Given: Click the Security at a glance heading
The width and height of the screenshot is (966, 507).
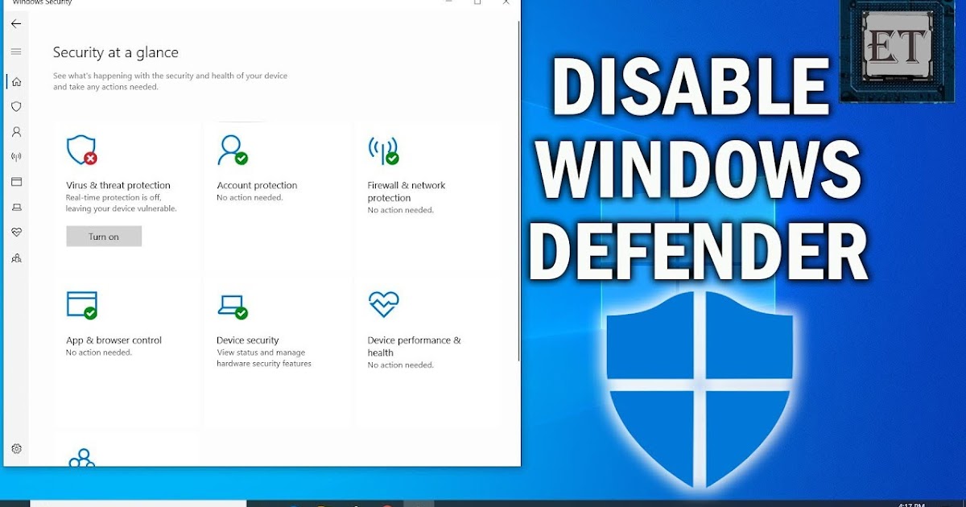Looking at the screenshot, I should [116, 53].
